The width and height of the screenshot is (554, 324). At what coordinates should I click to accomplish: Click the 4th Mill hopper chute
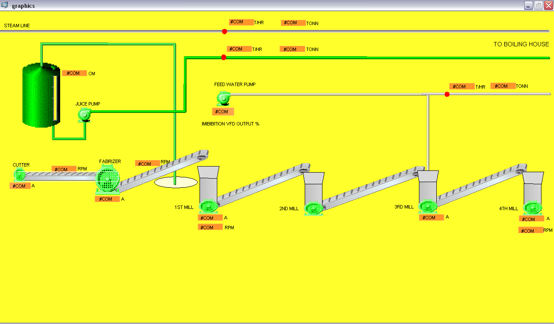(533, 187)
